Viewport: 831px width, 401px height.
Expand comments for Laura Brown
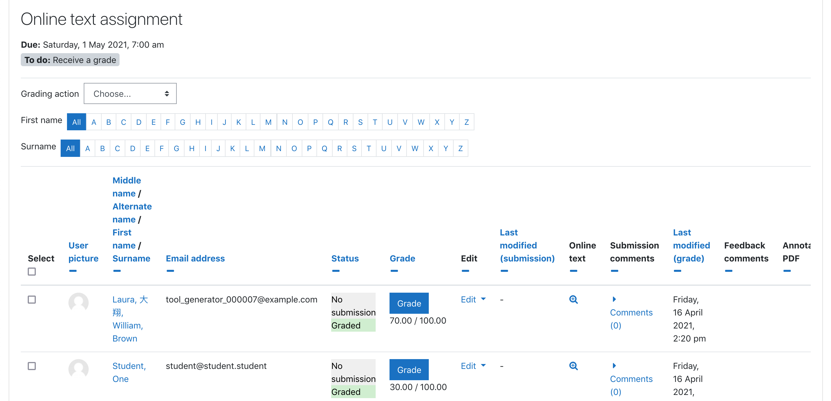pyautogui.click(x=631, y=312)
